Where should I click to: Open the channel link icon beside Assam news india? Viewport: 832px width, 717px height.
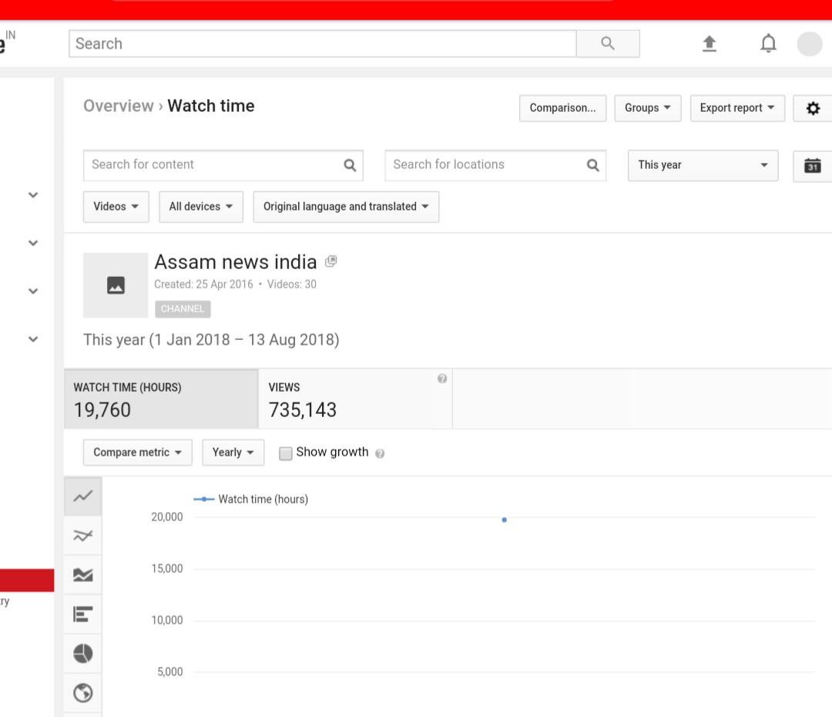331,261
